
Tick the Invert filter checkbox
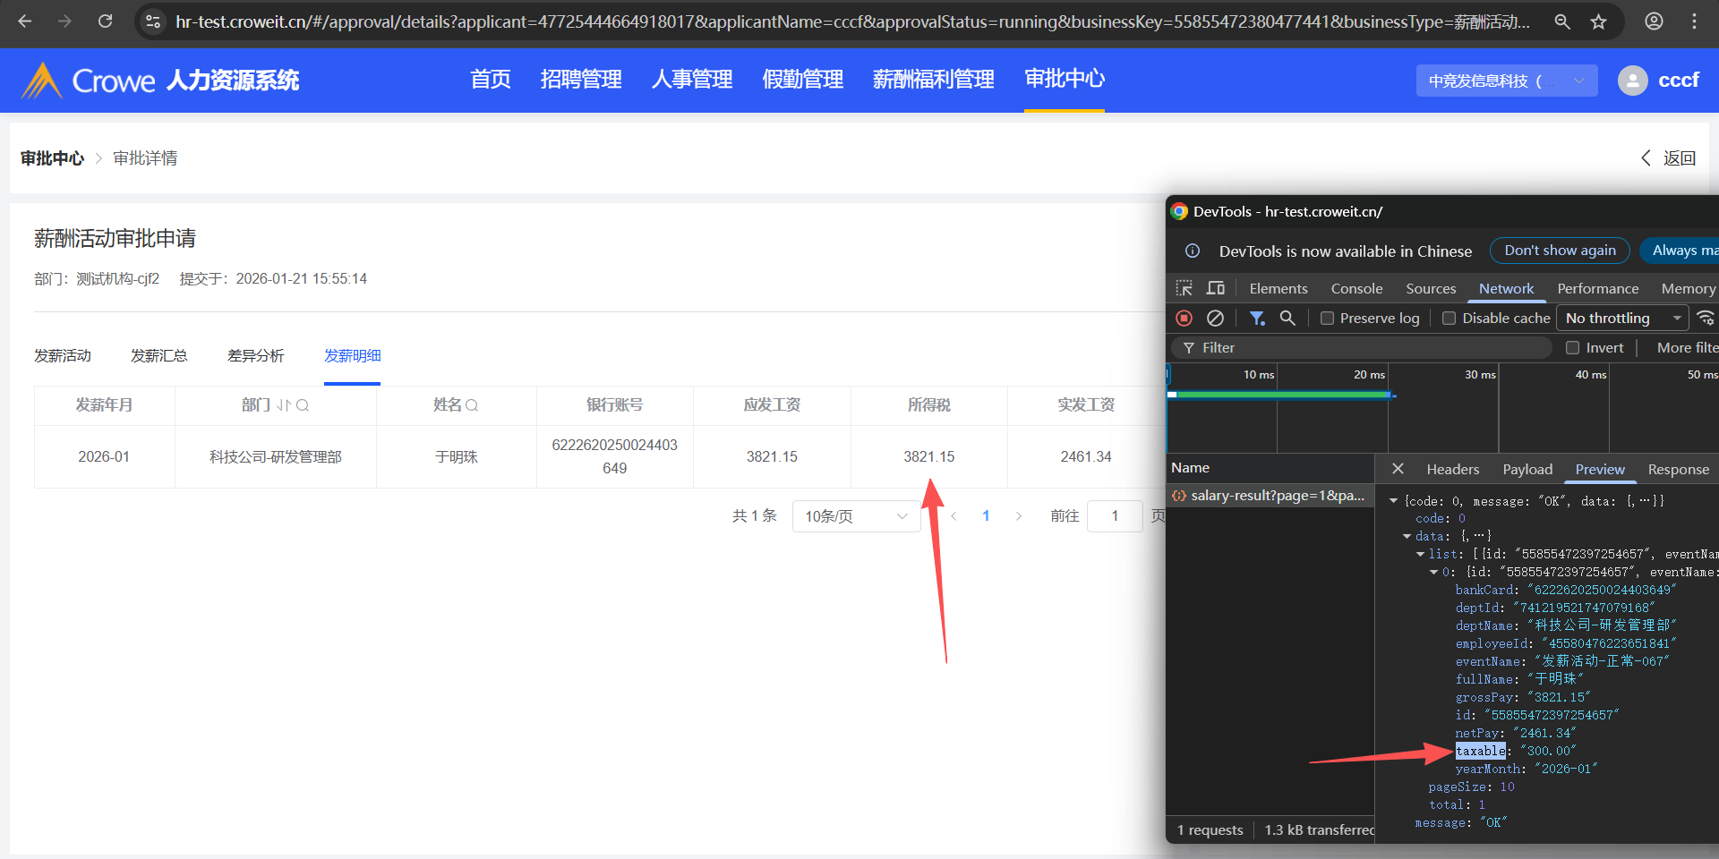(1572, 348)
